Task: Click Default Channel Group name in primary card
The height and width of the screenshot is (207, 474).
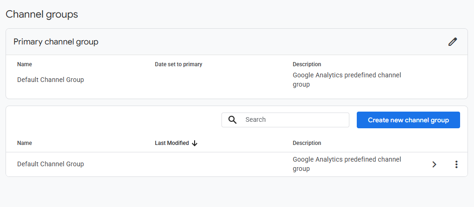Action: 51,80
